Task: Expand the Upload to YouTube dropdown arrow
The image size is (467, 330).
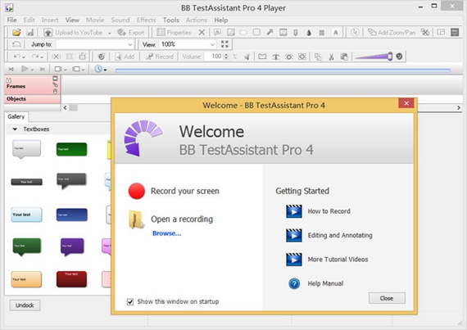Action: click(110, 33)
